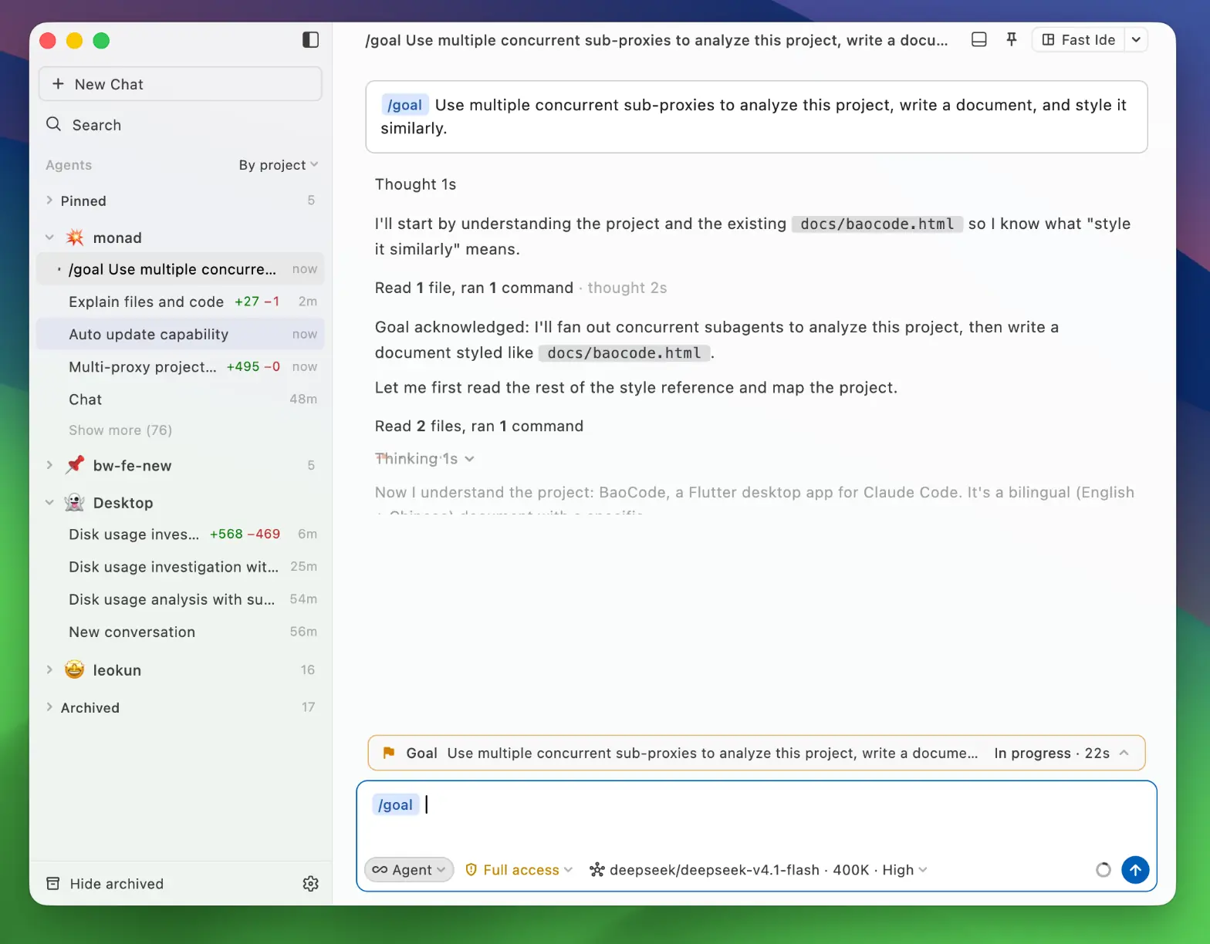1210x944 pixels.
Task: Click the Read 1 file, ran 1 command summary
Action: pos(474,288)
